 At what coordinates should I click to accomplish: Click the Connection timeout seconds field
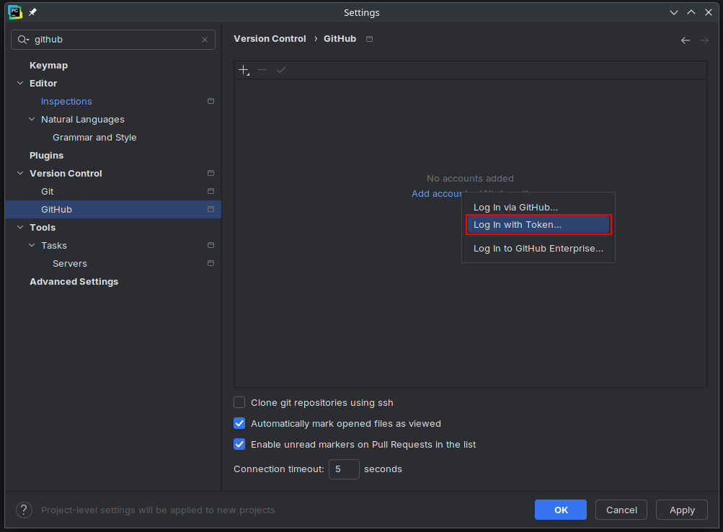(344, 469)
